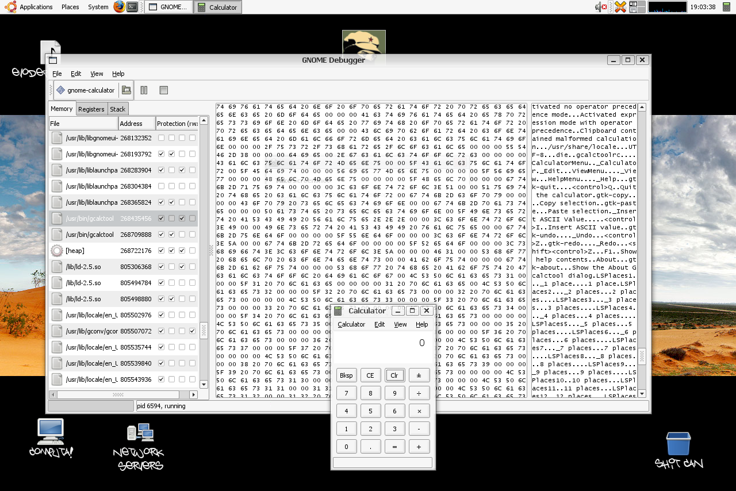Click the 7 key in Calculator
736x491 pixels.
(x=346, y=393)
